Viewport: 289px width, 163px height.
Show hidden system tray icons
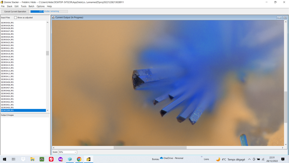tap(249, 159)
